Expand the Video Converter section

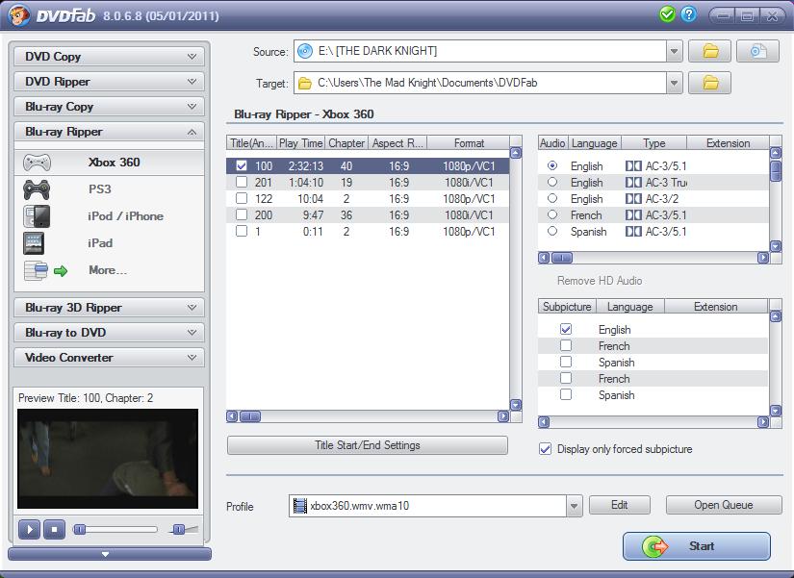pos(109,358)
